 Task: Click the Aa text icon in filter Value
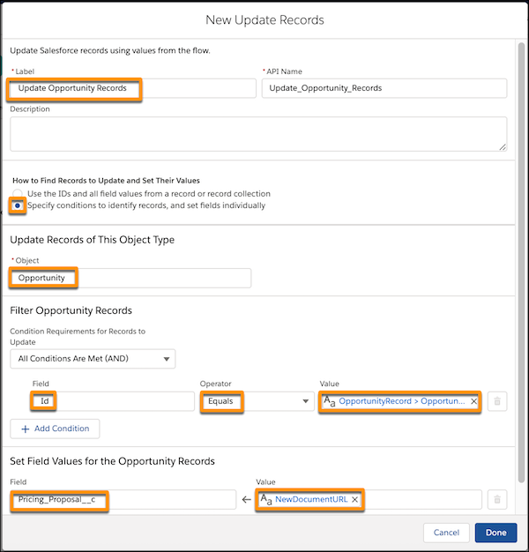coord(330,401)
